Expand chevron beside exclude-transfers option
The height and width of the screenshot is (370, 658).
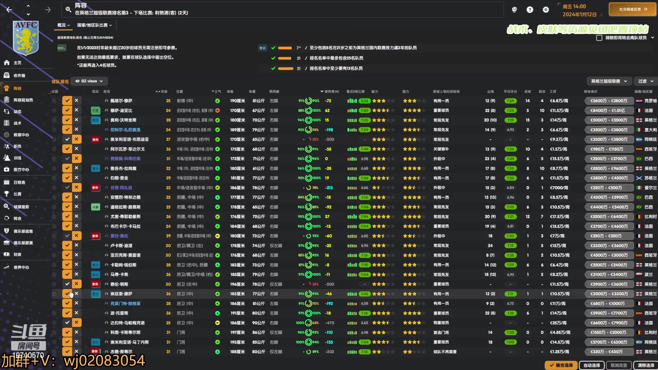[653, 38]
